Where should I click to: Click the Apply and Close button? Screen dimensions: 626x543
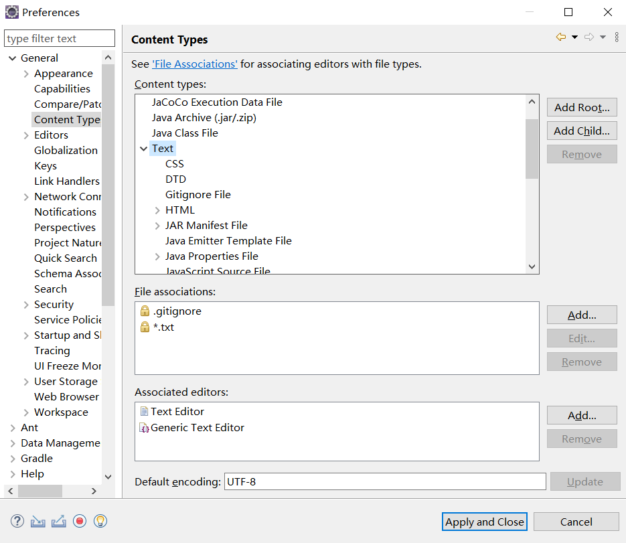[x=485, y=522]
